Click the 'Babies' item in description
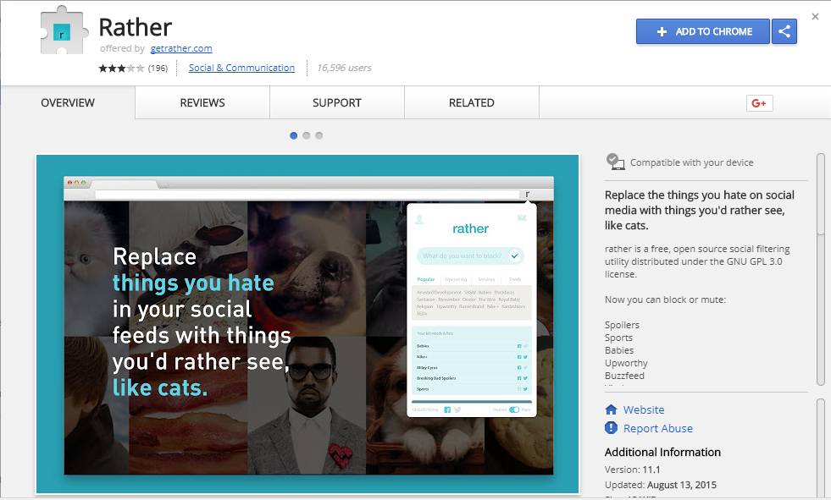831x500 pixels. tap(619, 350)
